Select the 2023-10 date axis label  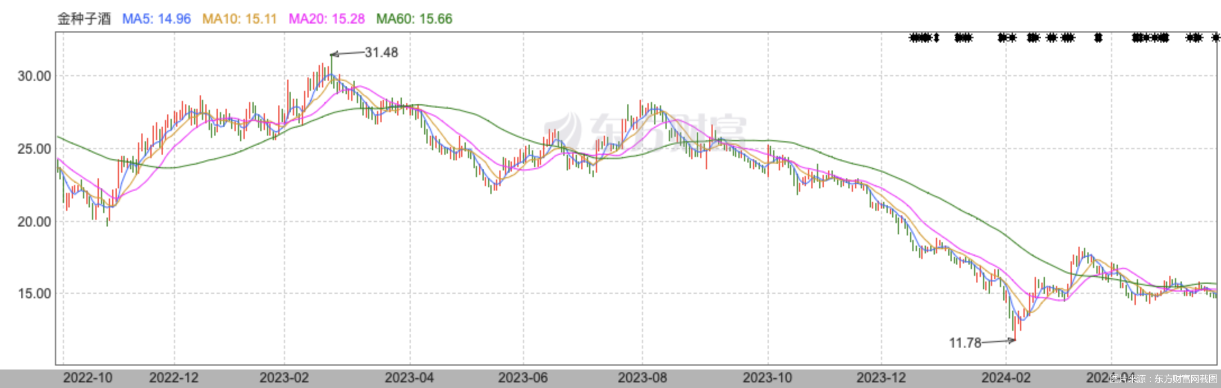[768, 378]
